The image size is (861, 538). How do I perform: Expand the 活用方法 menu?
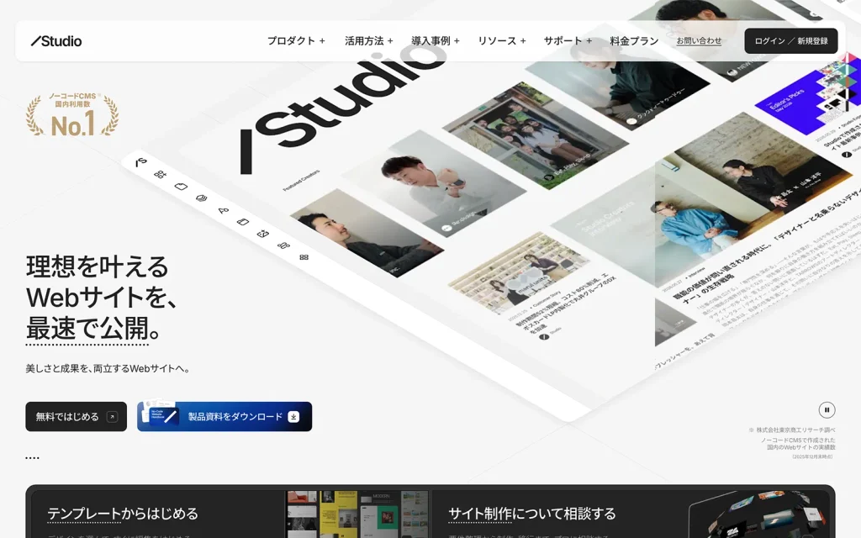pyautogui.click(x=369, y=40)
